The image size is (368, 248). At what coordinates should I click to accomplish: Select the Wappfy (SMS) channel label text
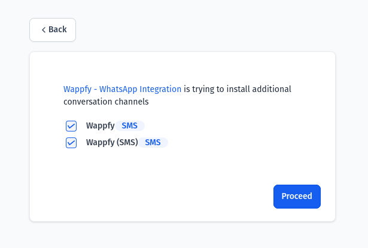(112, 142)
